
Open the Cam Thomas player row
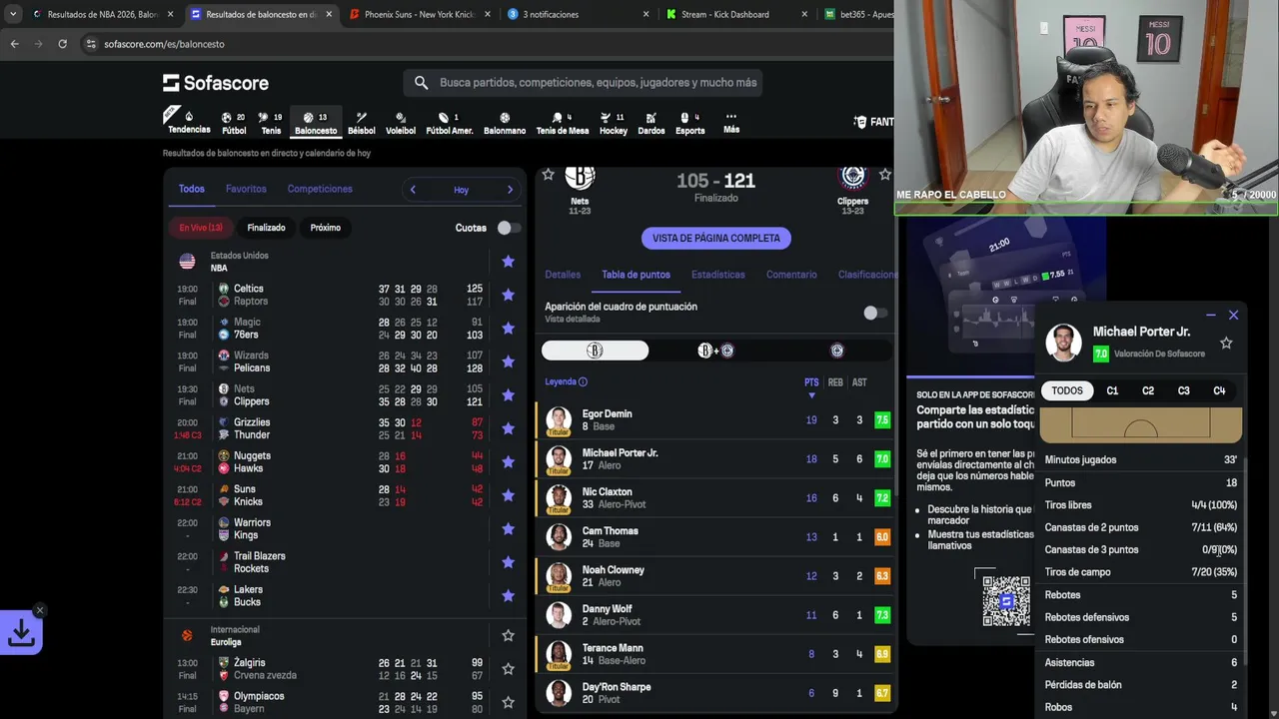(x=715, y=537)
